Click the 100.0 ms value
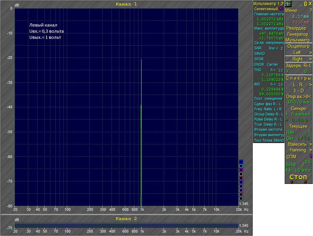This screenshot has height=236, width=313. click(298, 102)
